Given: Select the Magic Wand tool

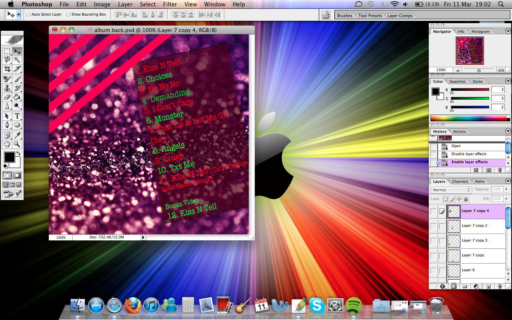Looking at the screenshot, I should 17,60.
